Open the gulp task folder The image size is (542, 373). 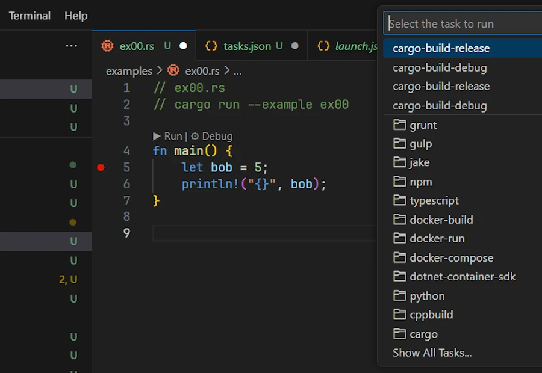click(x=463, y=143)
